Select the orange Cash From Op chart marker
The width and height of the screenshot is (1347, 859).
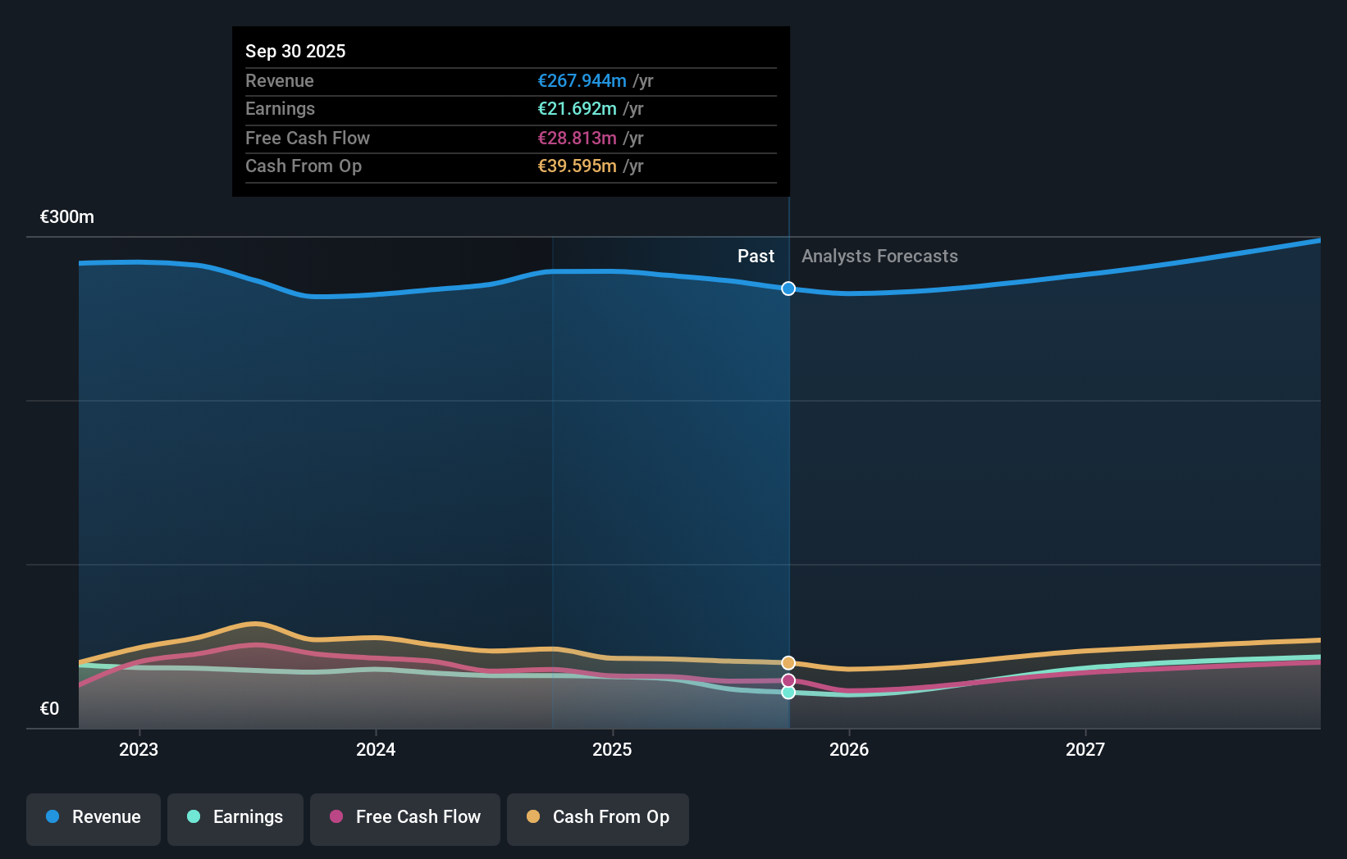coord(788,662)
